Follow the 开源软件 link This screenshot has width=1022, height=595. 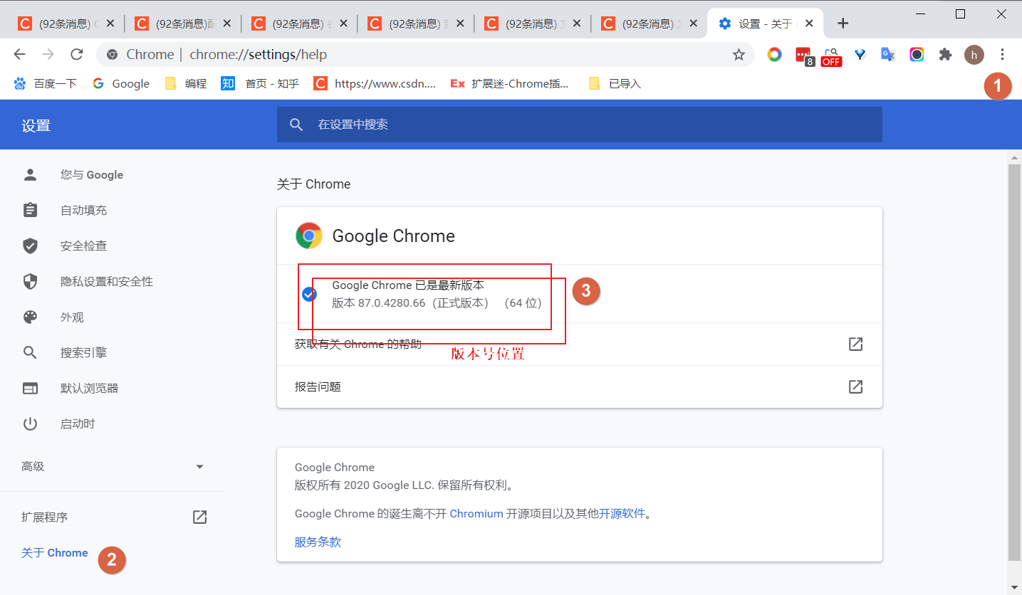pos(622,514)
